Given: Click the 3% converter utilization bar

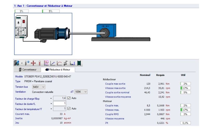Looking at the screenshot, I should coord(22,11).
